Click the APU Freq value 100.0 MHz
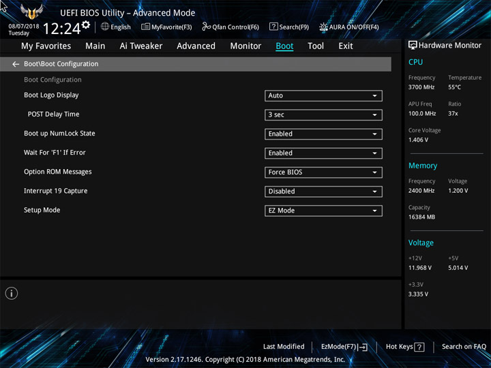The height and width of the screenshot is (368, 491). tap(422, 114)
